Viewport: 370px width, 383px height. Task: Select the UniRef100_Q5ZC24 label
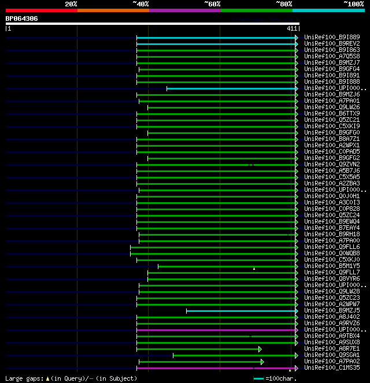click(332, 215)
